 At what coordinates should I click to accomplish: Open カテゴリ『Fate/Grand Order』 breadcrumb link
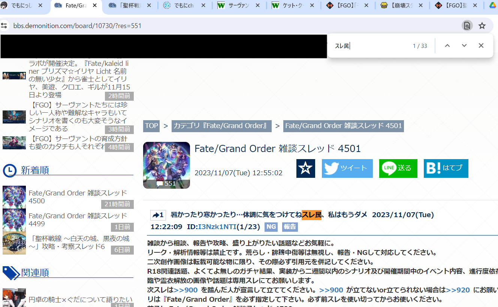pyautogui.click(x=221, y=126)
